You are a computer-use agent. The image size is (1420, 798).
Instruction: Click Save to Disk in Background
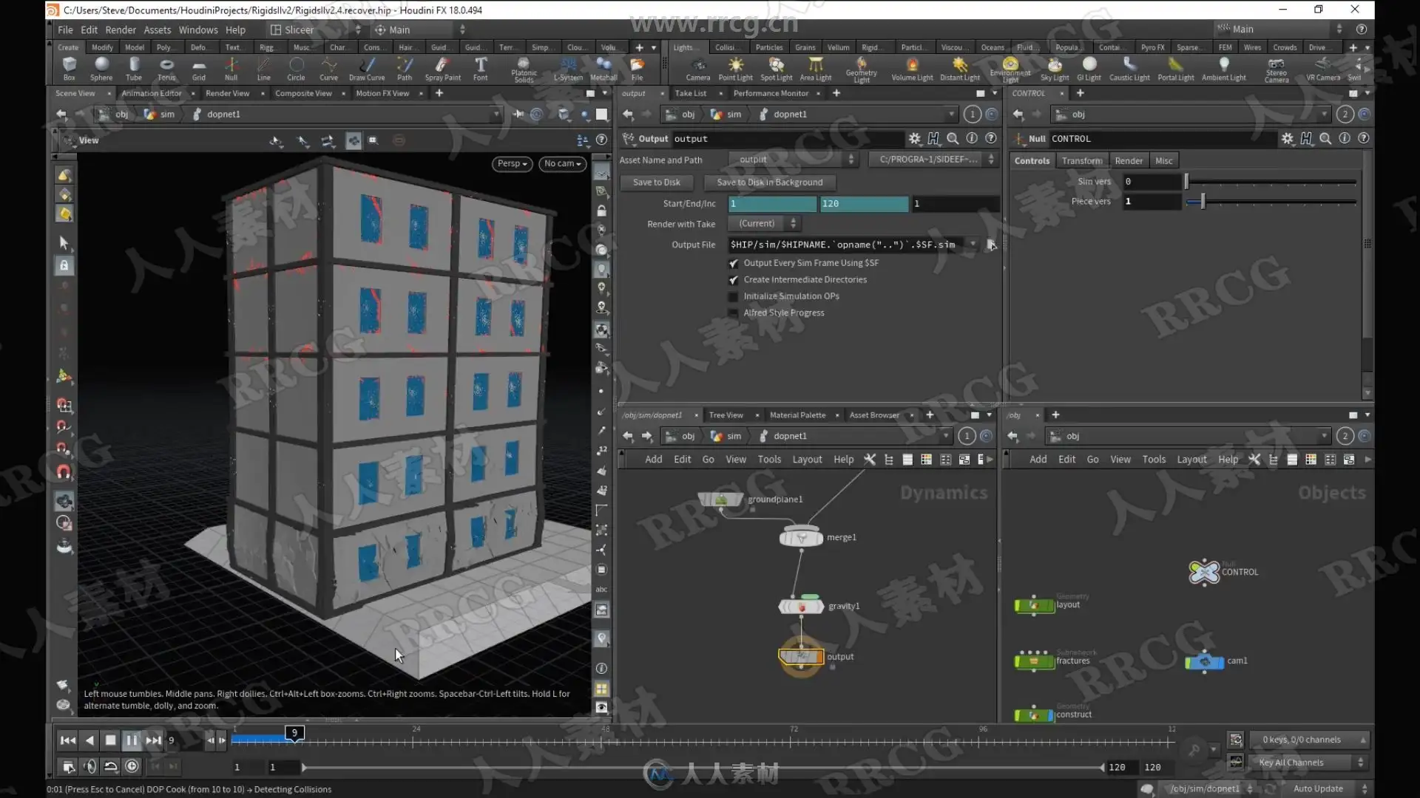(x=769, y=182)
